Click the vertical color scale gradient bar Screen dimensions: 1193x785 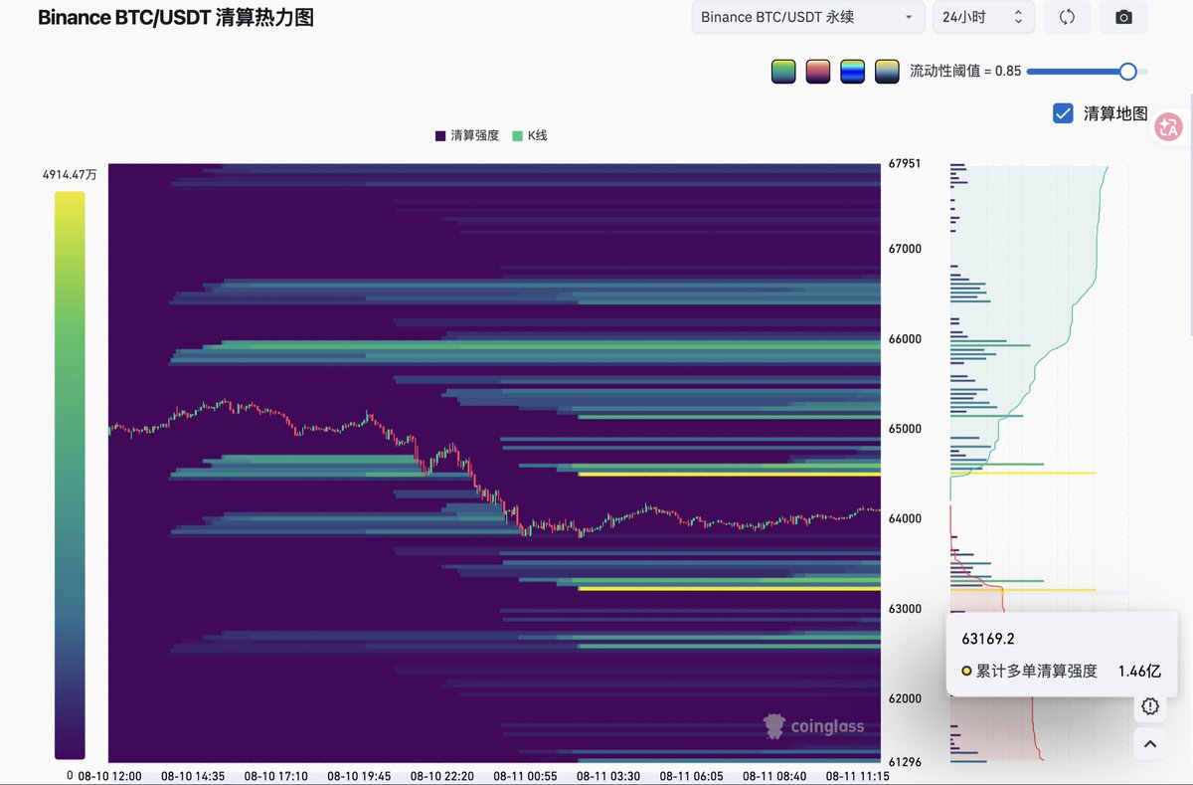pyautogui.click(x=70, y=476)
